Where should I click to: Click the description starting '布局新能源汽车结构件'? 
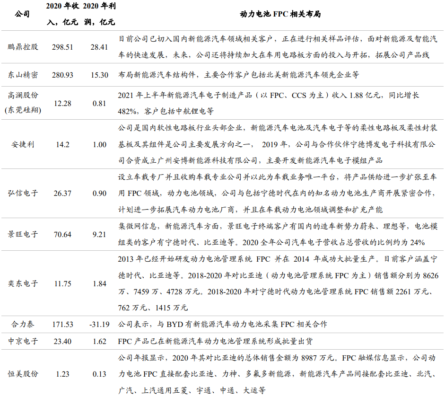239,75
